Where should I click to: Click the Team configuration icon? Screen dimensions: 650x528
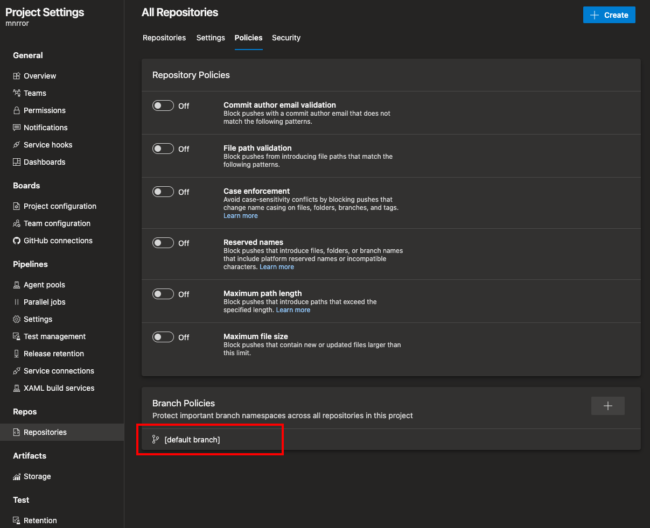[x=17, y=223]
